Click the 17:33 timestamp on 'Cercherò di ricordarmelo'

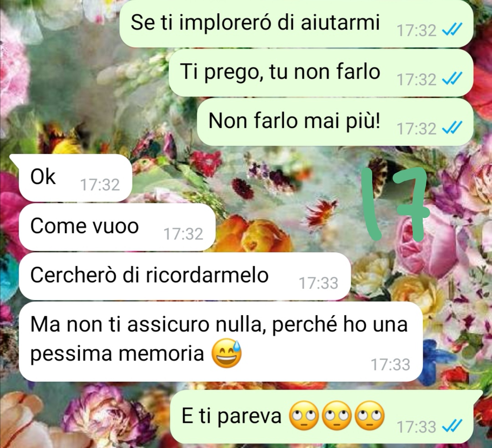tap(318, 283)
